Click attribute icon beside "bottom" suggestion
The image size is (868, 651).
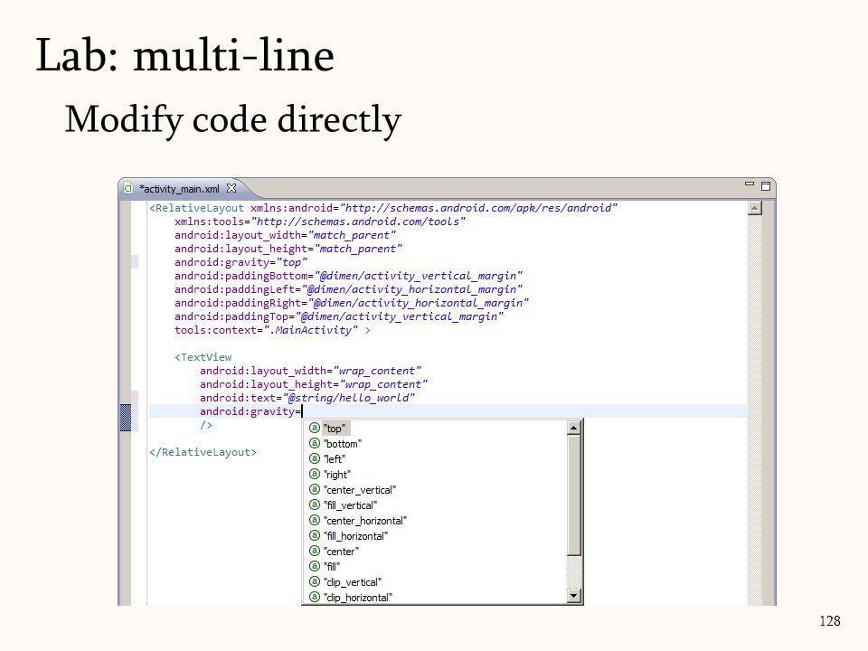315,443
